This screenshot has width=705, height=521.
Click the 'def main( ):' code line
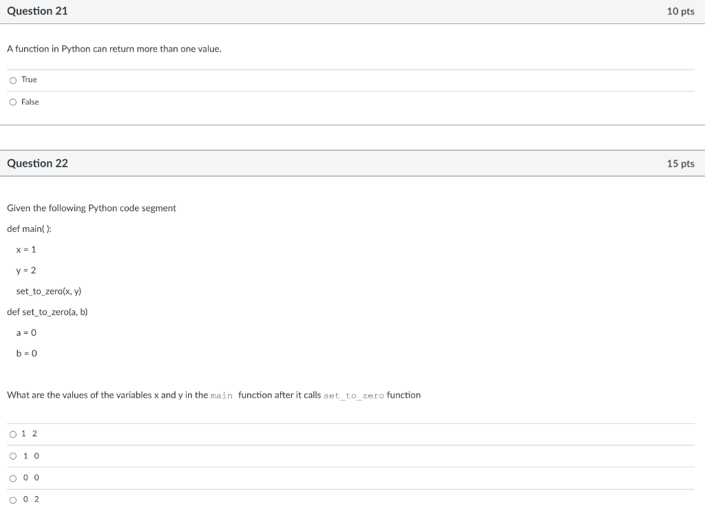point(29,228)
